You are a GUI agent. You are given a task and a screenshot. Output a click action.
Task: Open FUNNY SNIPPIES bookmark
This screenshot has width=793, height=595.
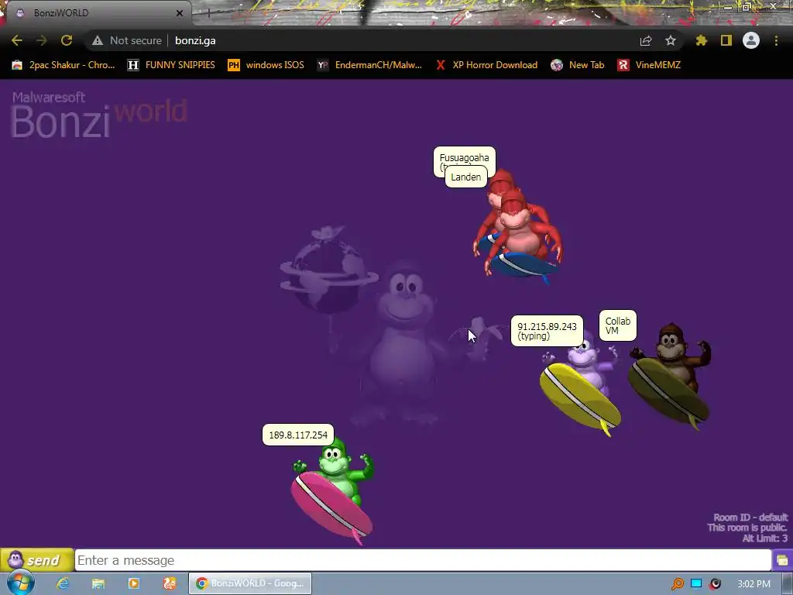(x=171, y=65)
